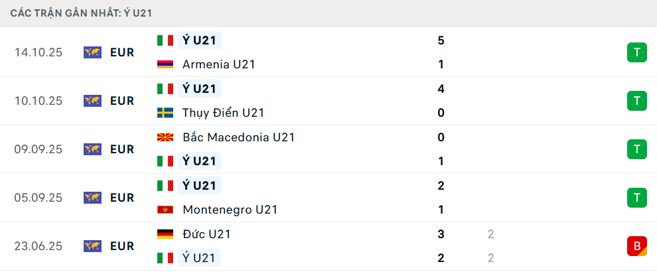
Task: Click the North Macedonia flag icon
Action: click(165, 137)
